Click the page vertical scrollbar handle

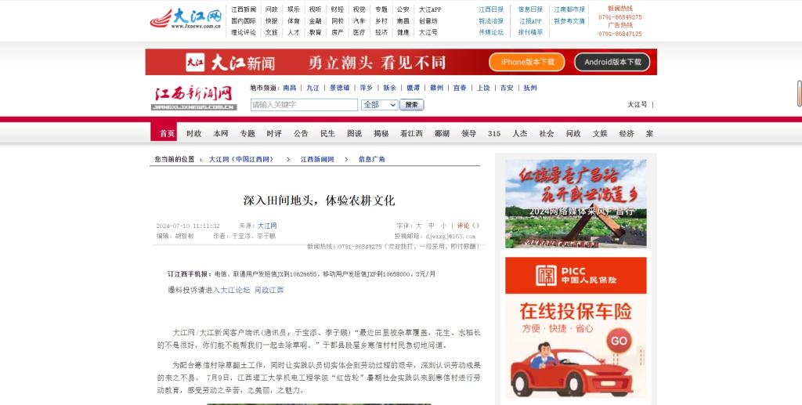(799, 93)
